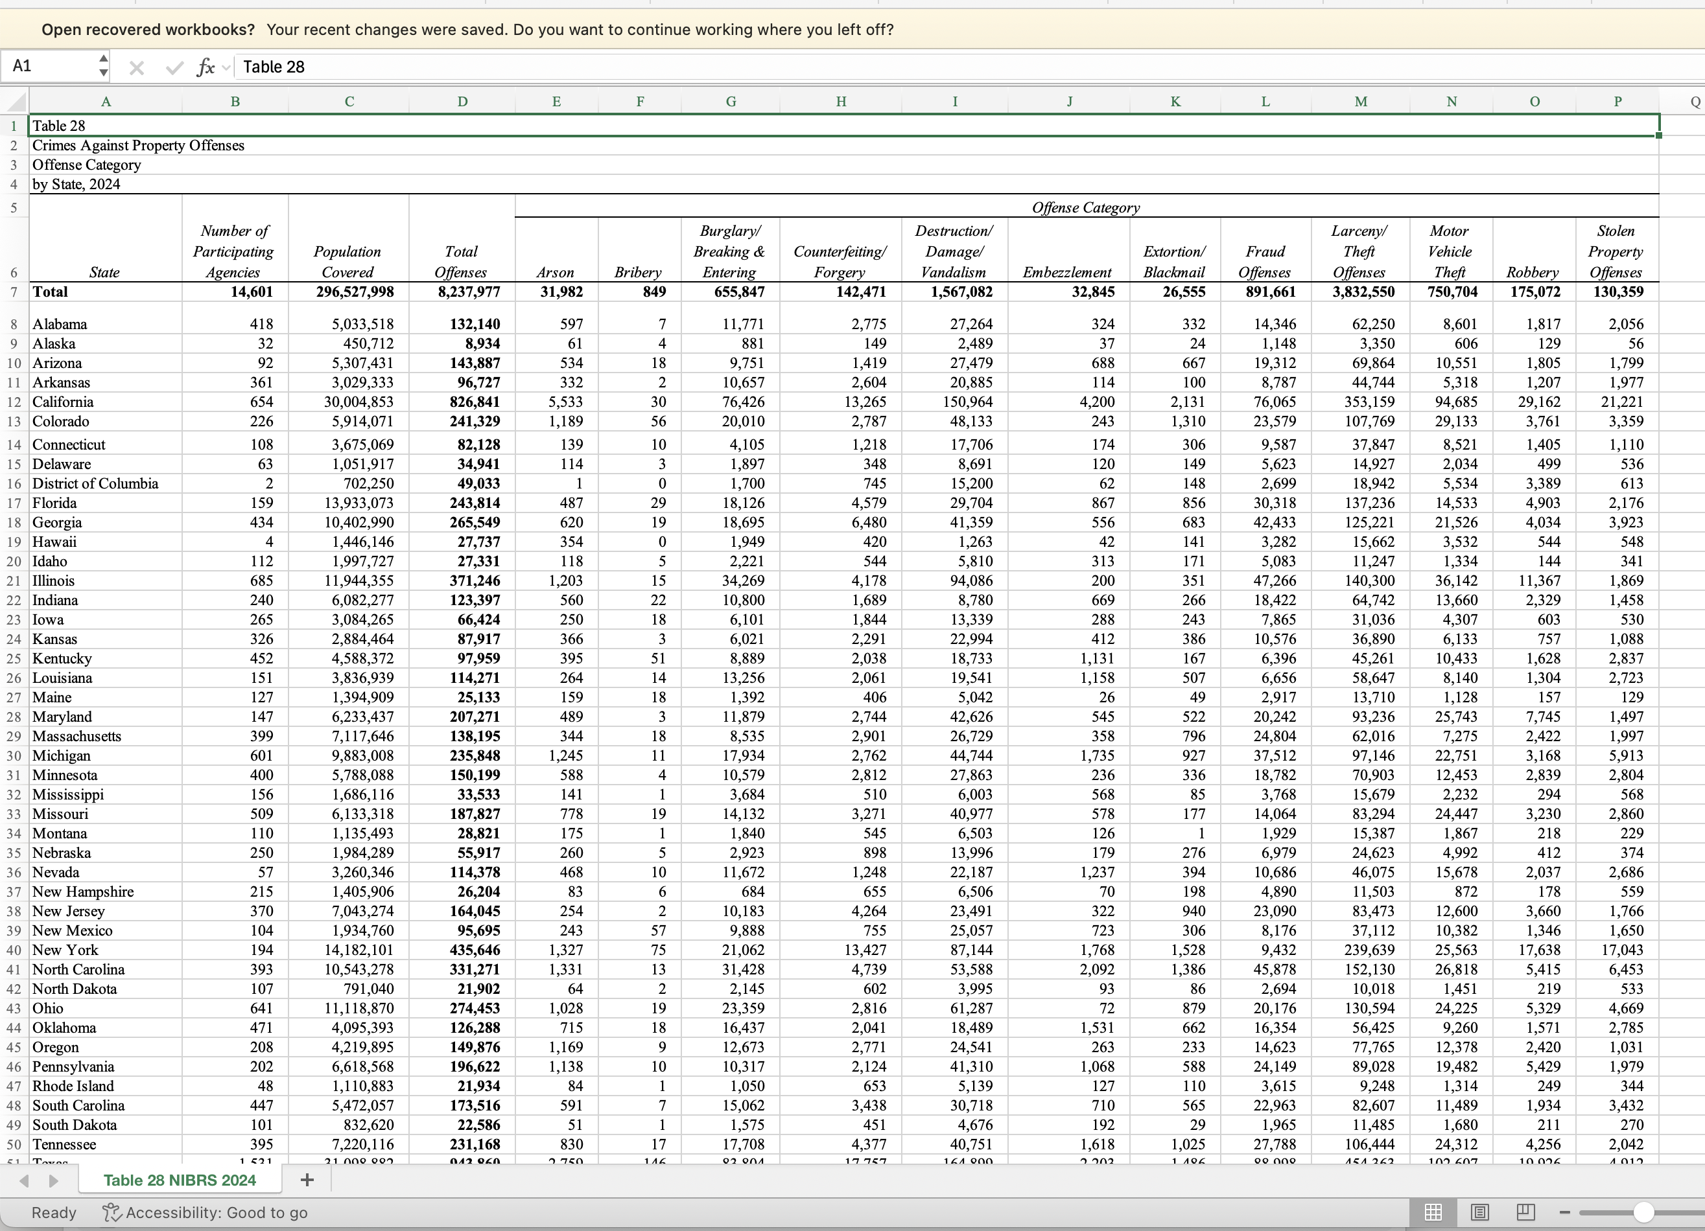Click the zoom out minus button

tap(1564, 1212)
